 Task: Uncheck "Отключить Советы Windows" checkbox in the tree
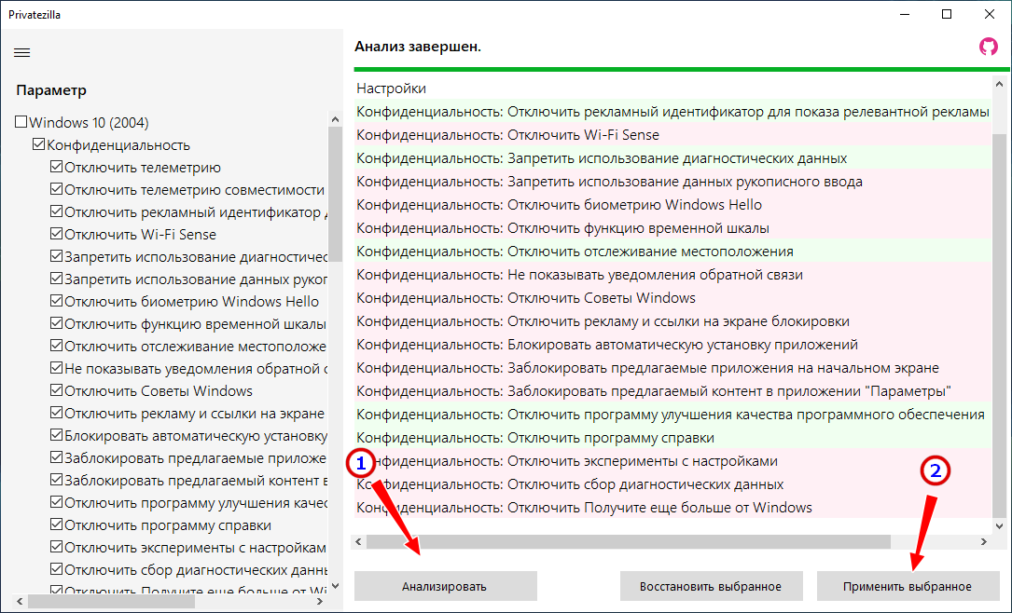[x=56, y=390]
